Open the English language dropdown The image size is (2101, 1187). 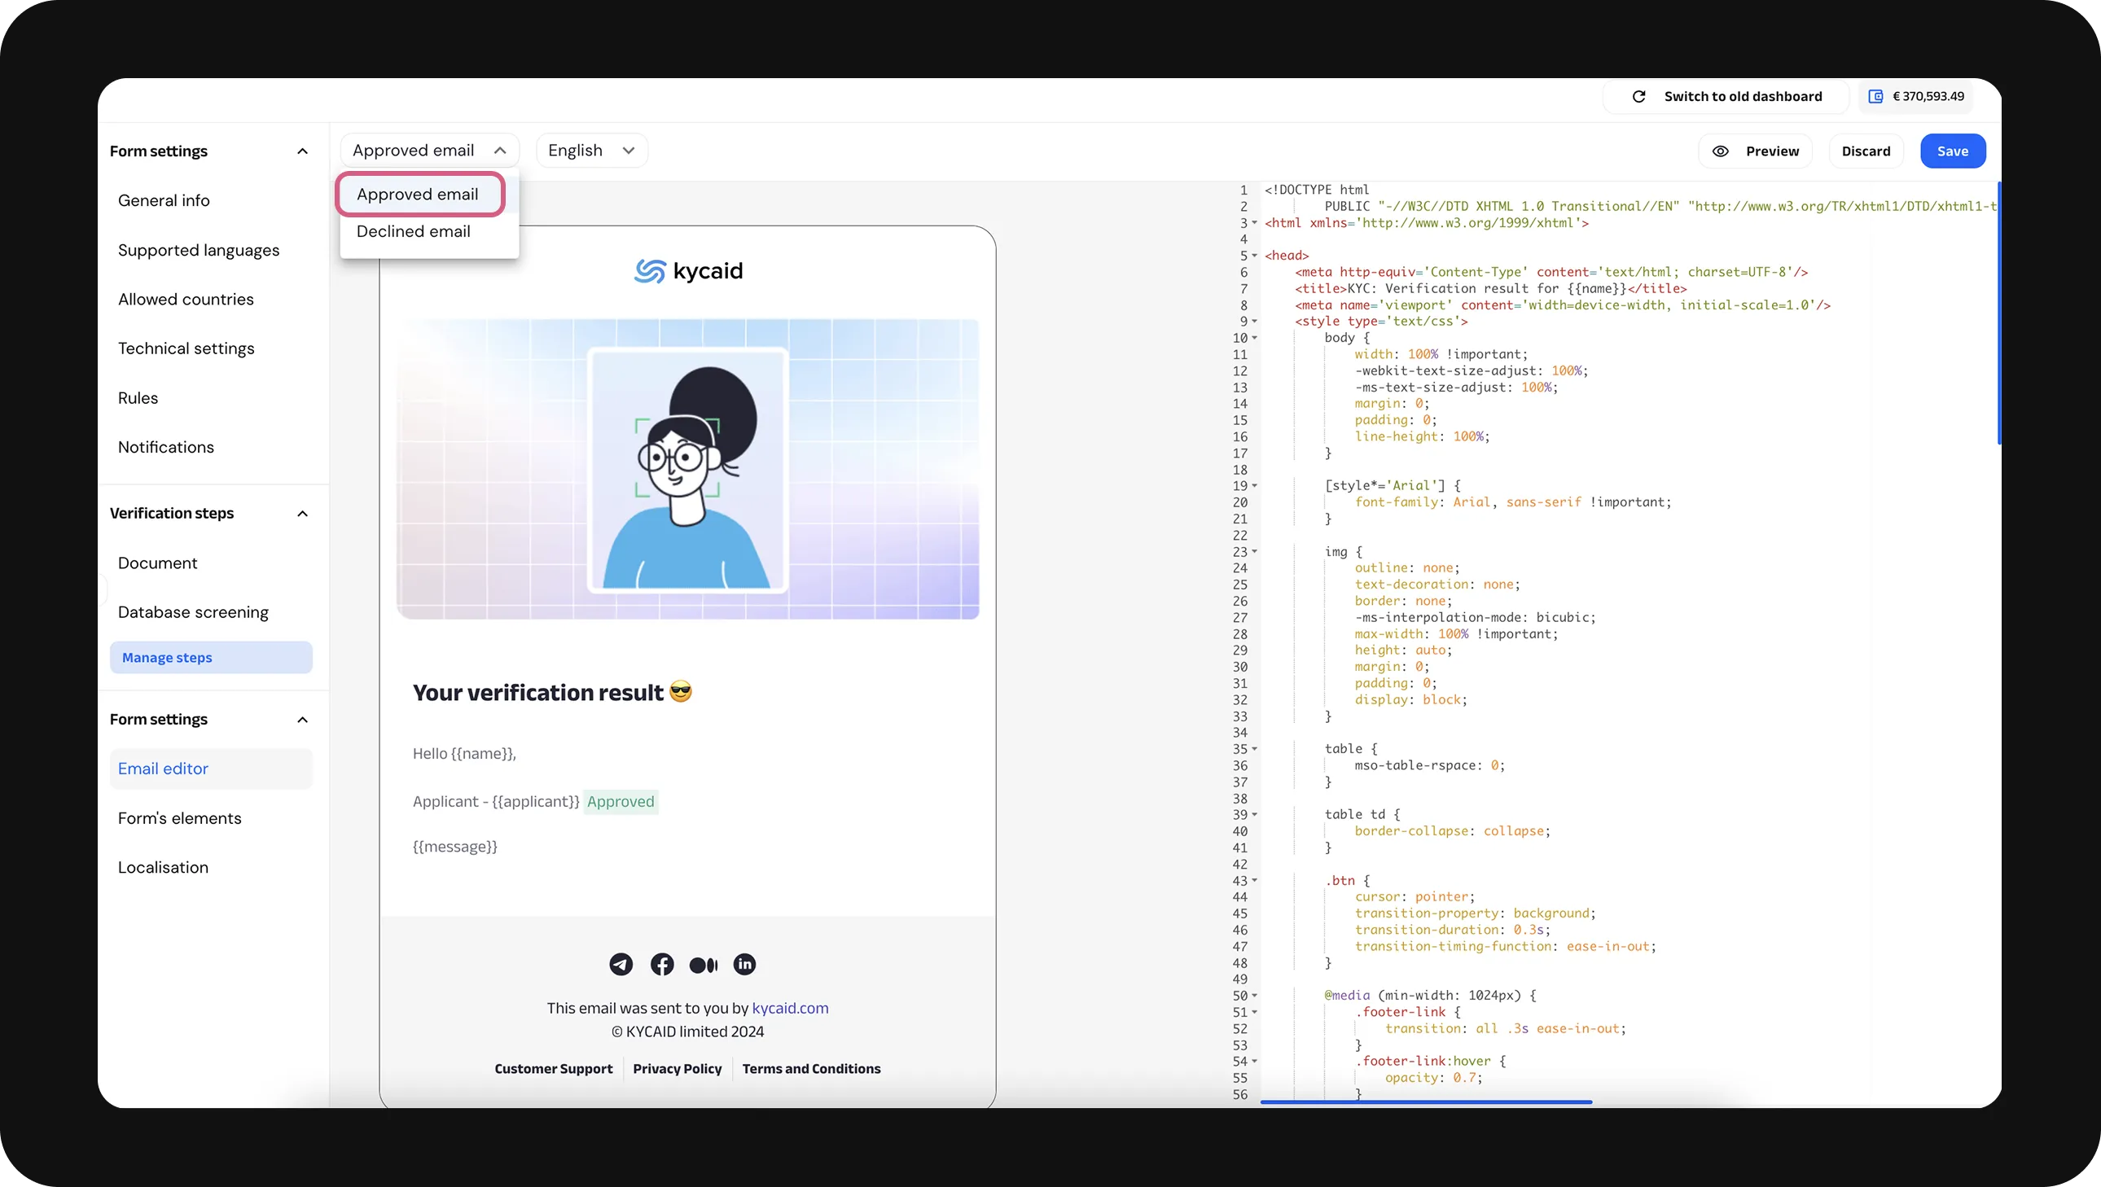click(x=591, y=150)
